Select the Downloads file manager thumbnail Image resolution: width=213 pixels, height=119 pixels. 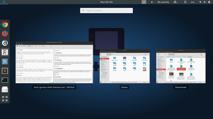181,66
